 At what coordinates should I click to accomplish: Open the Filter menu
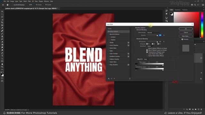coord(29,1)
